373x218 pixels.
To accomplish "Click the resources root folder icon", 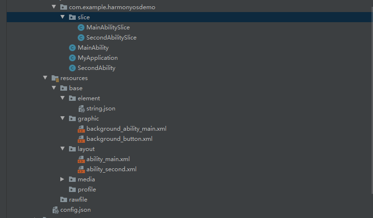I will [55, 78].
